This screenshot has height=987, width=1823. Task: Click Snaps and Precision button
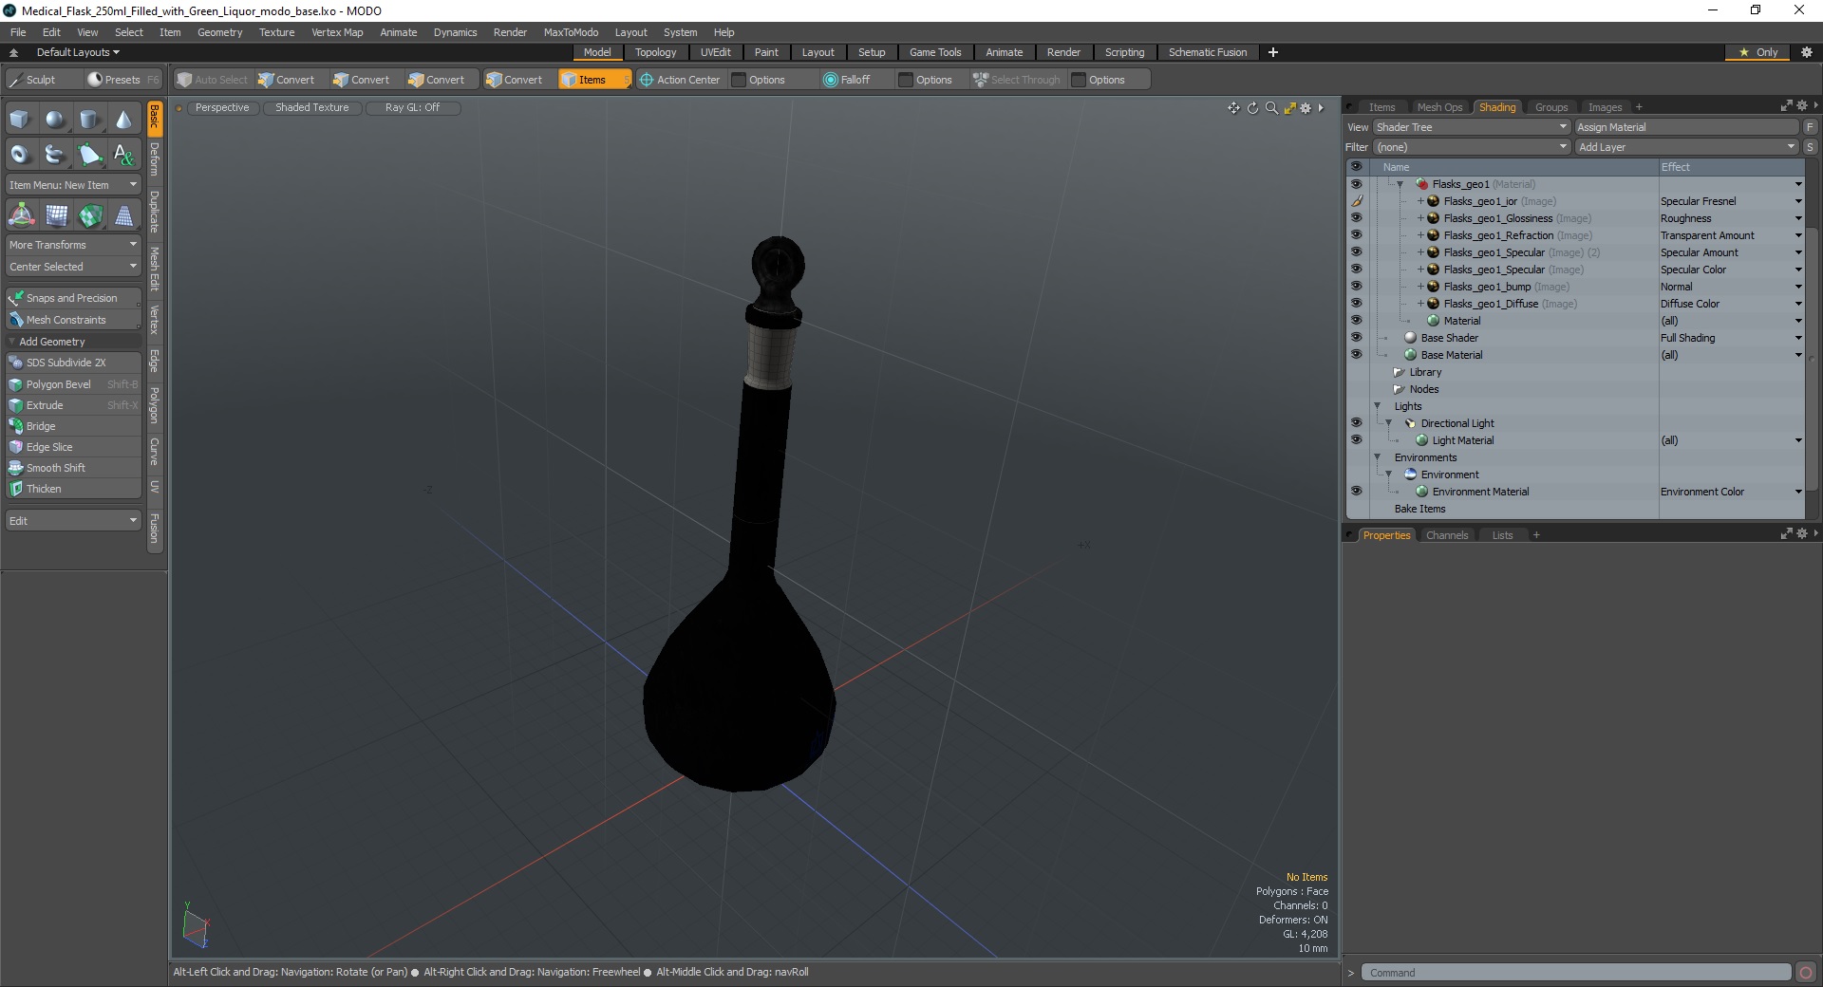(x=73, y=298)
